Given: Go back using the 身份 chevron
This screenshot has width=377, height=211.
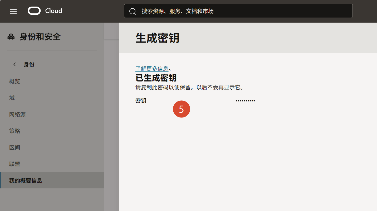Looking at the screenshot, I should [x=15, y=64].
